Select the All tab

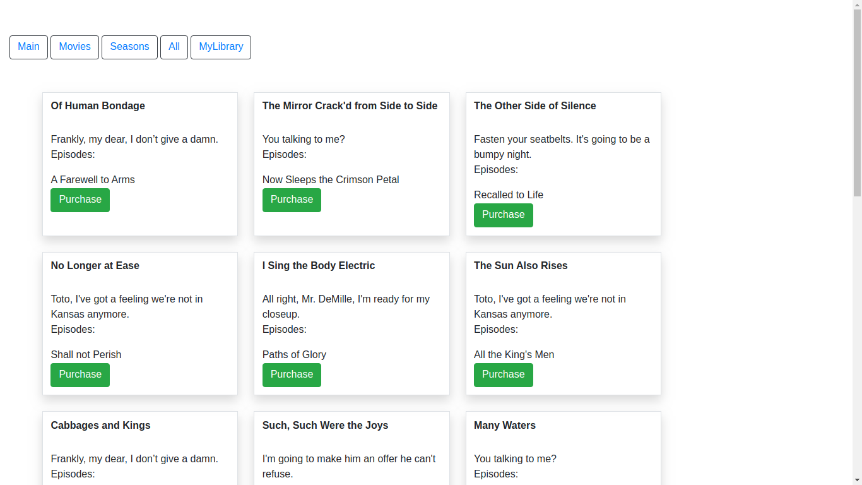pyautogui.click(x=174, y=47)
